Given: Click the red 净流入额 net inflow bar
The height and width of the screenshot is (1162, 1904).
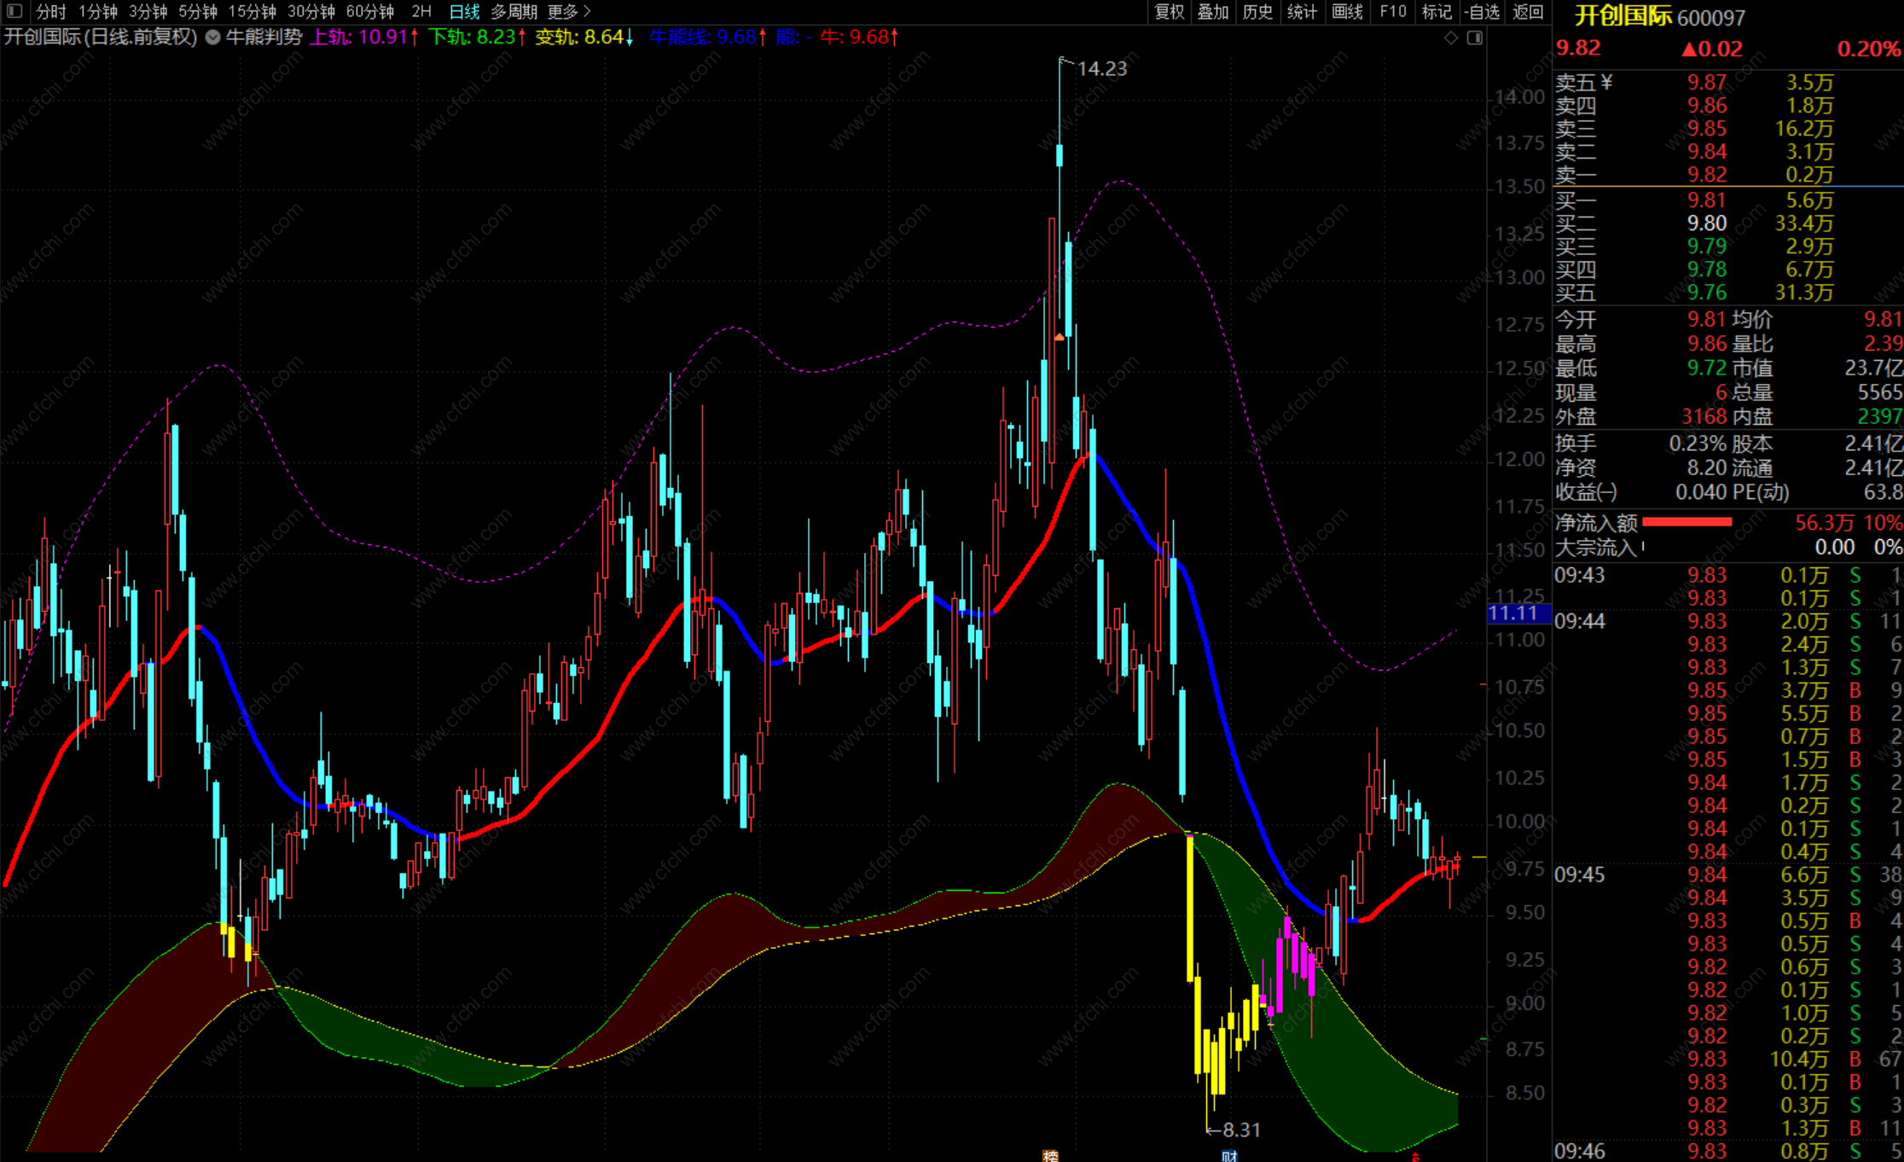Looking at the screenshot, I should 1686,522.
